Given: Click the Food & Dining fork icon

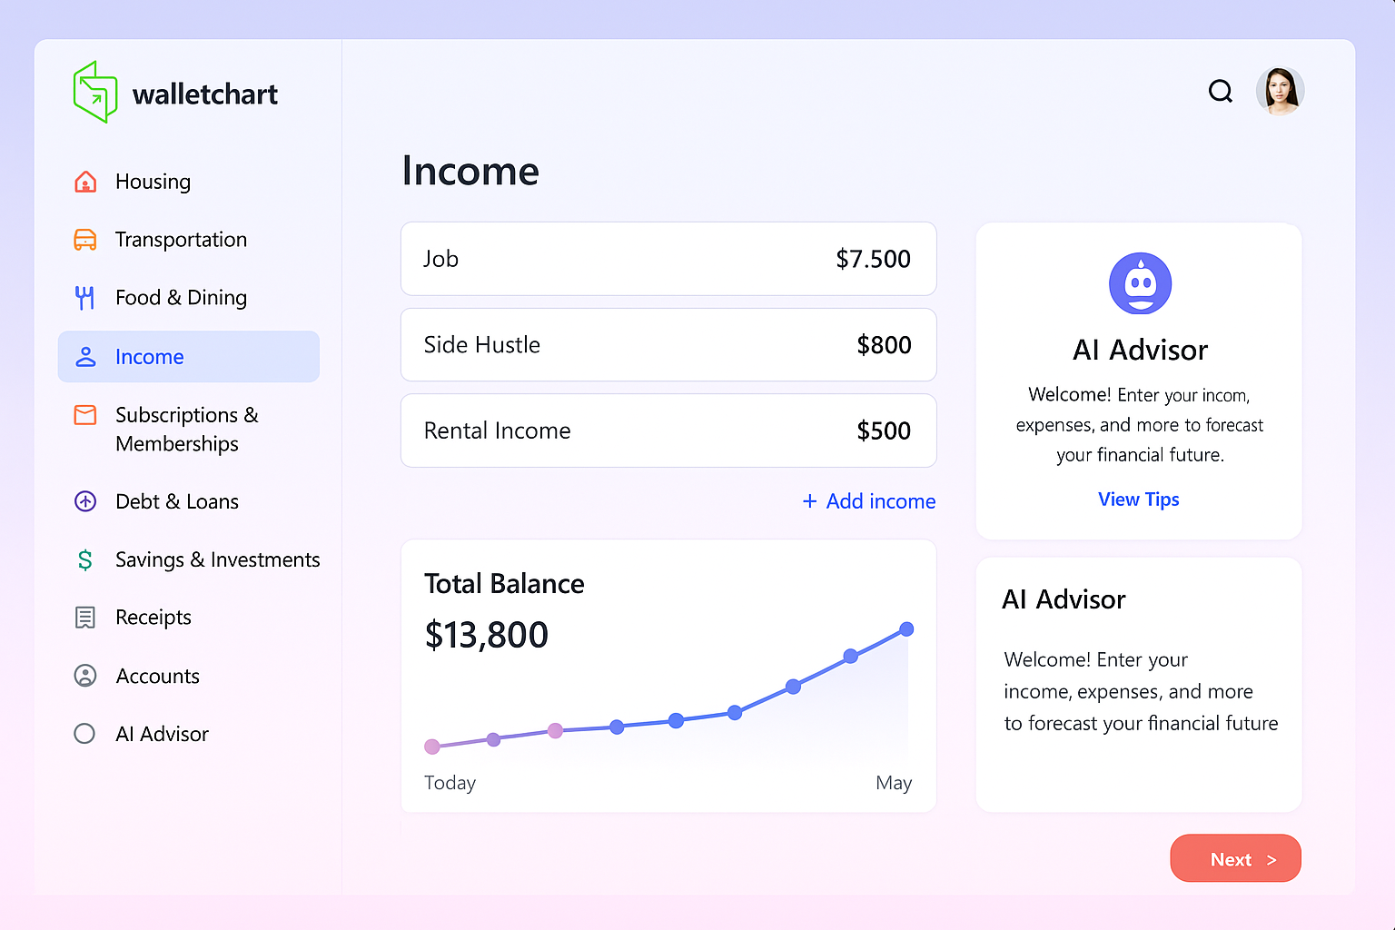Looking at the screenshot, I should (85, 298).
